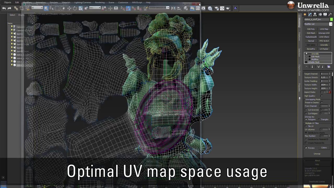The height and width of the screenshot is (188, 334).
Task: Choose the Select and Rotate tool
Action: pos(75,8)
